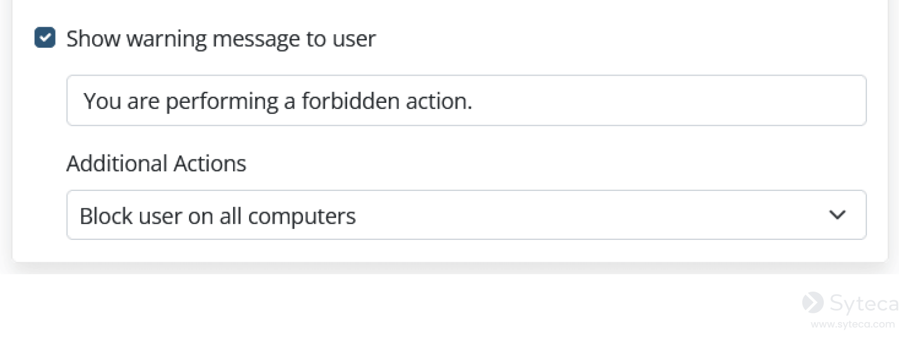The height and width of the screenshot is (346, 899).
Task: Click 'Block user on all computers' selected value
Action: tap(217, 216)
